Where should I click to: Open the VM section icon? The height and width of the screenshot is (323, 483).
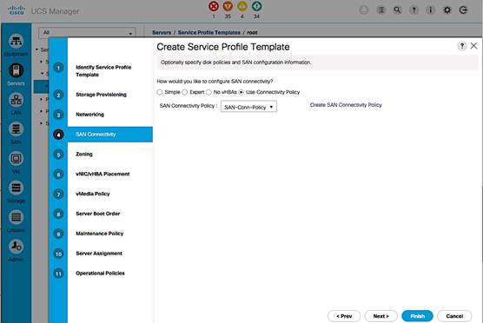coord(16,159)
